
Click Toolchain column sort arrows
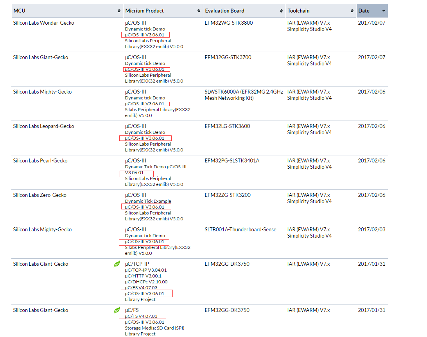pos(352,11)
